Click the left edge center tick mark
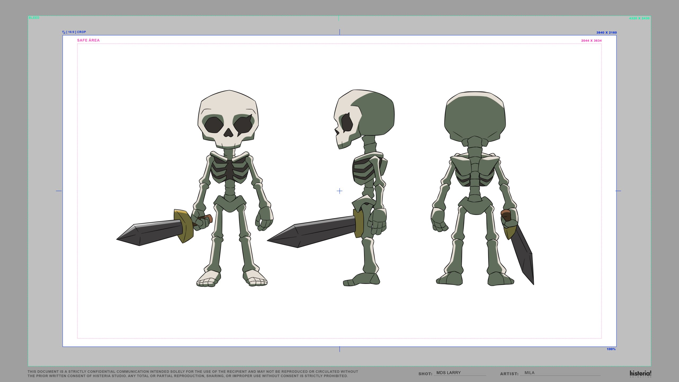 (x=59, y=191)
